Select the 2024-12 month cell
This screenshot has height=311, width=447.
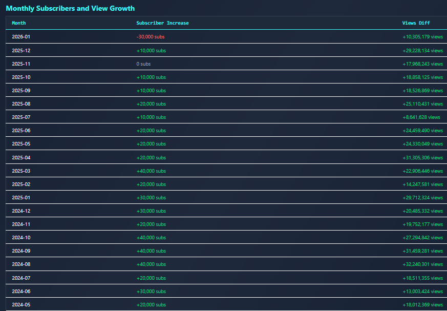pos(21,211)
